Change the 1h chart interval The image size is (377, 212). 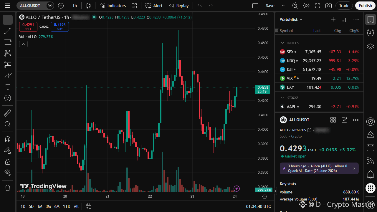pyautogui.click(x=75, y=6)
